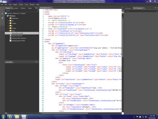This screenshot has width=158, height=119.
Task: Click the top icon right of code editor
Action: tap(123, 10)
